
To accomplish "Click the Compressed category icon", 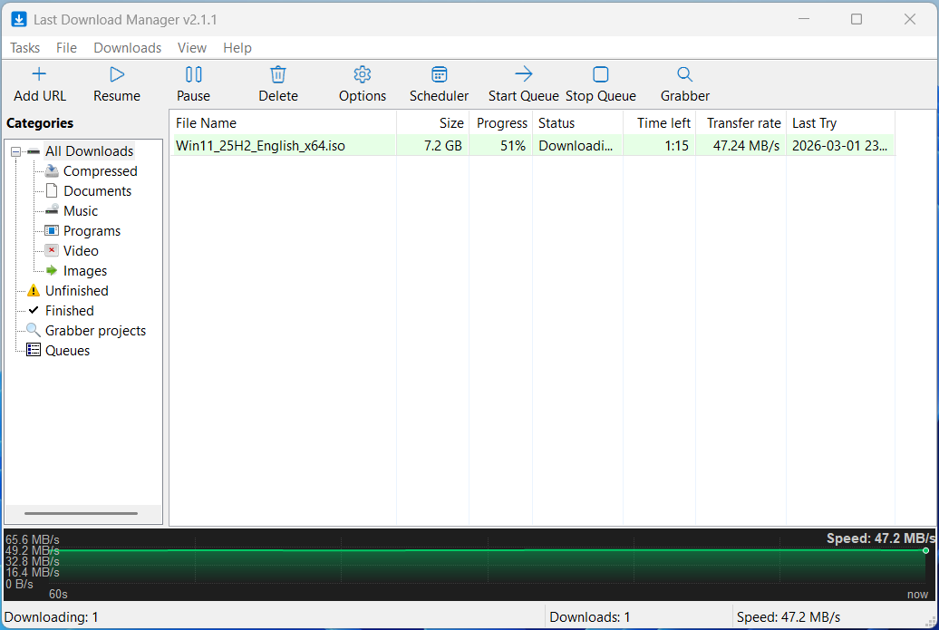I will point(52,171).
